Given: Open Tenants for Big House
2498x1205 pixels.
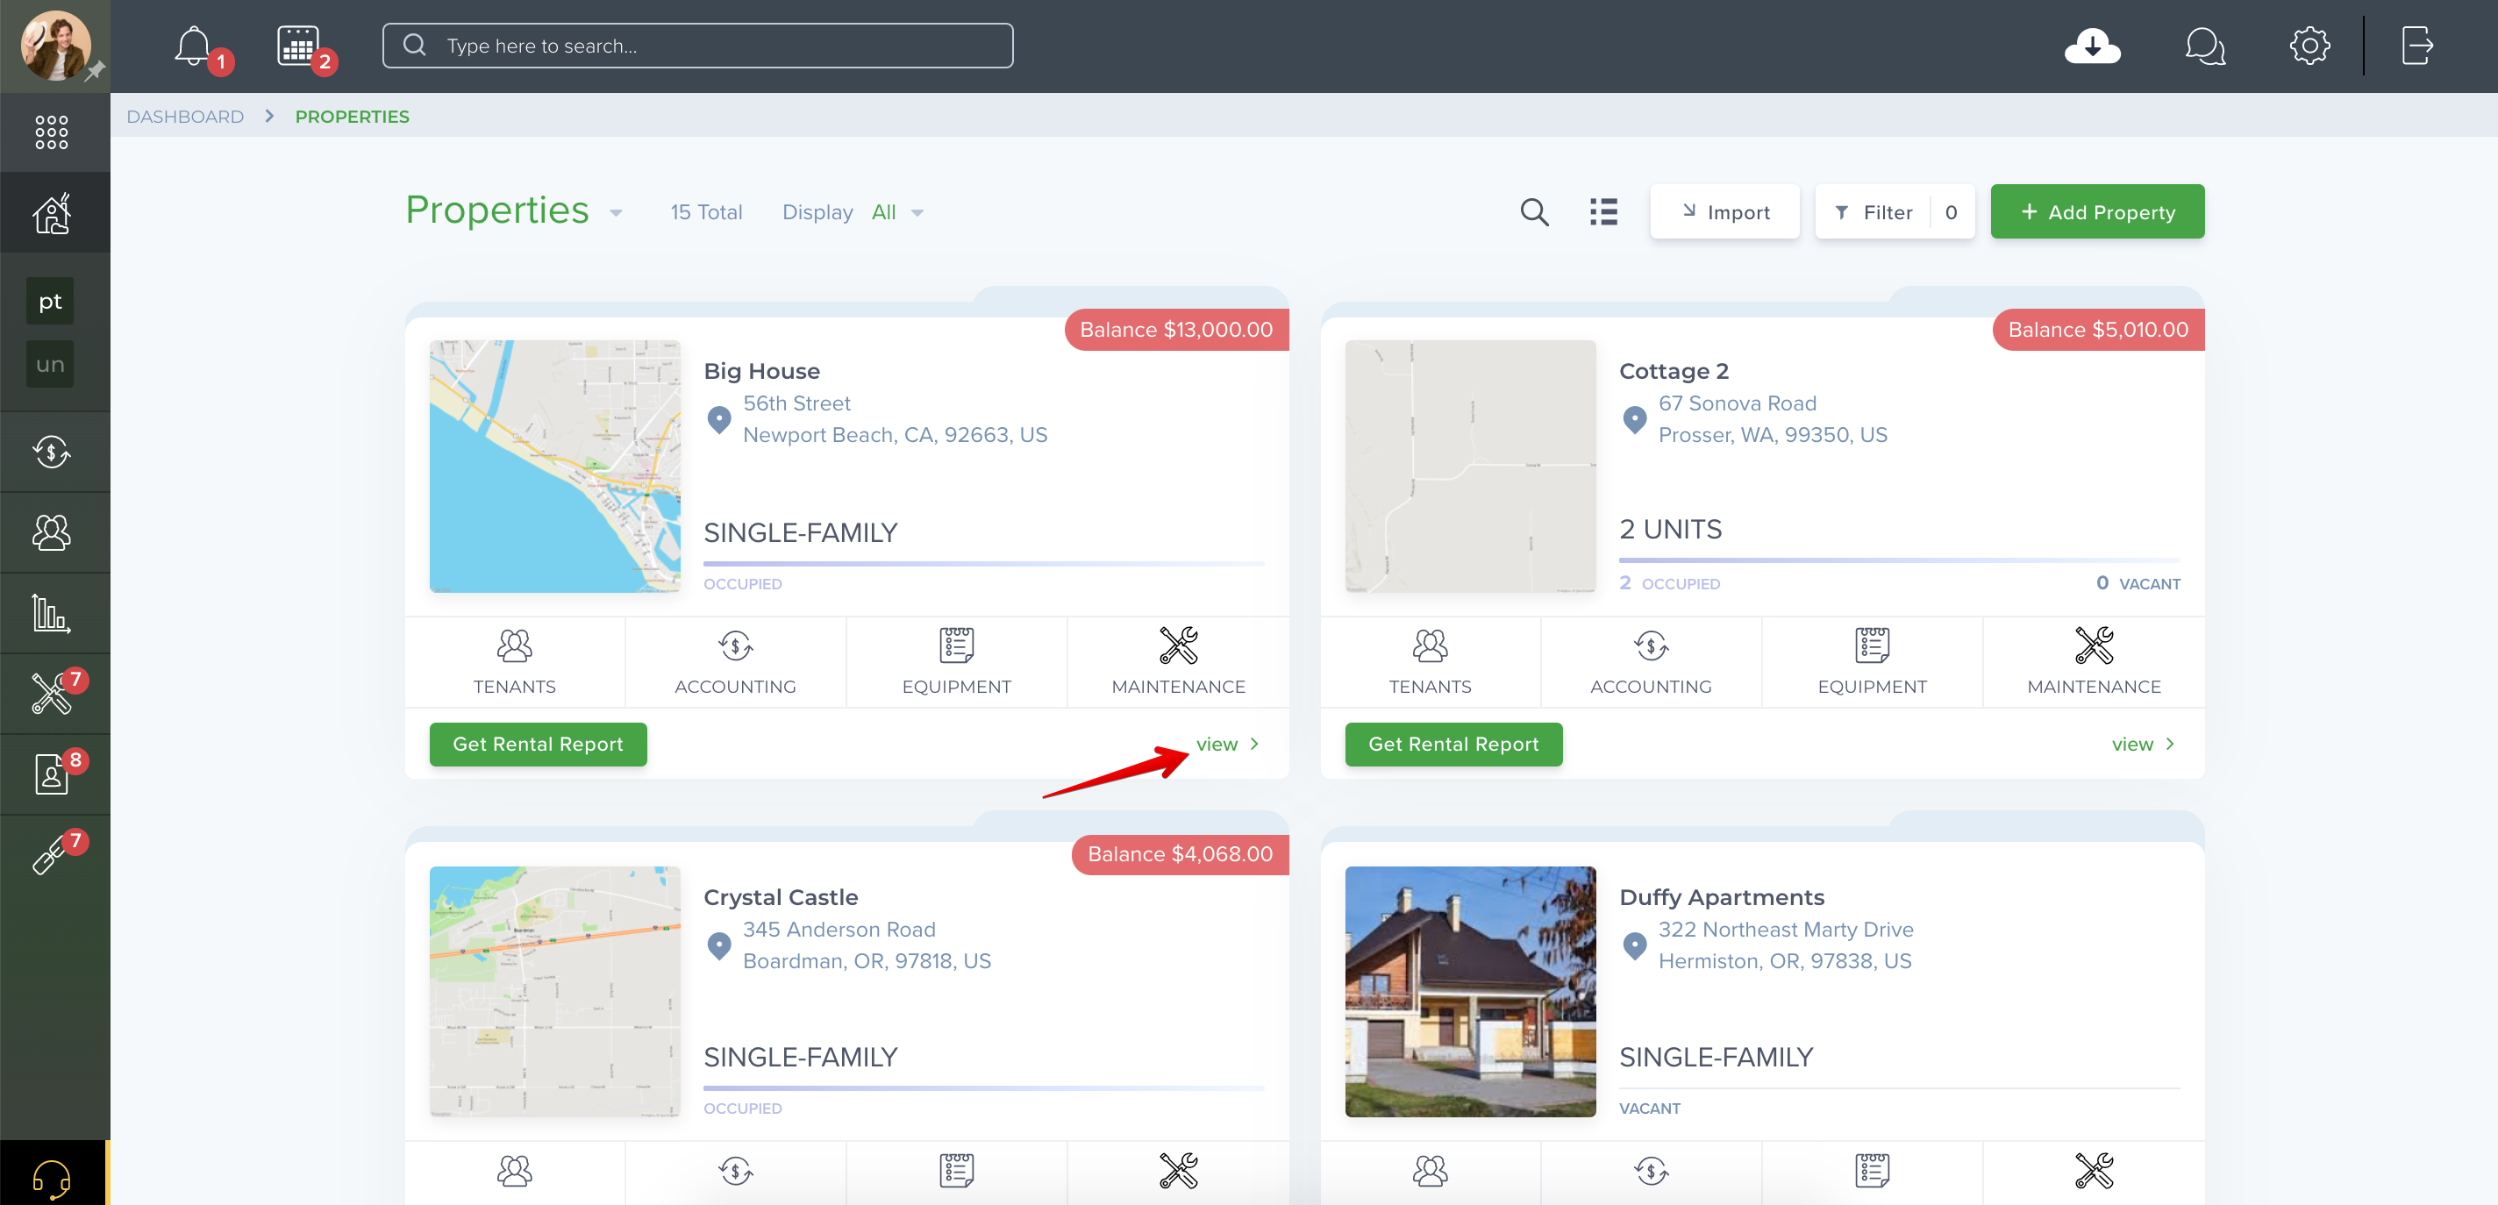Looking at the screenshot, I should click(514, 662).
